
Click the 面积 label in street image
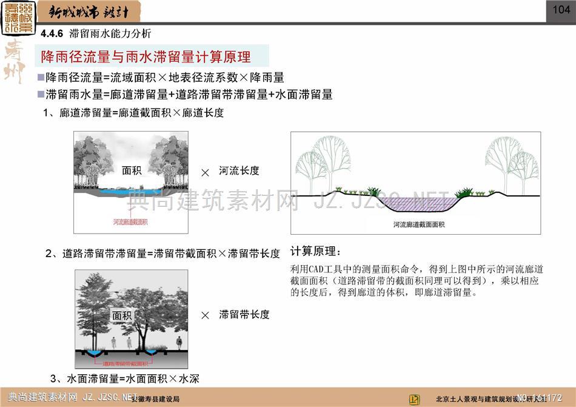121,315
